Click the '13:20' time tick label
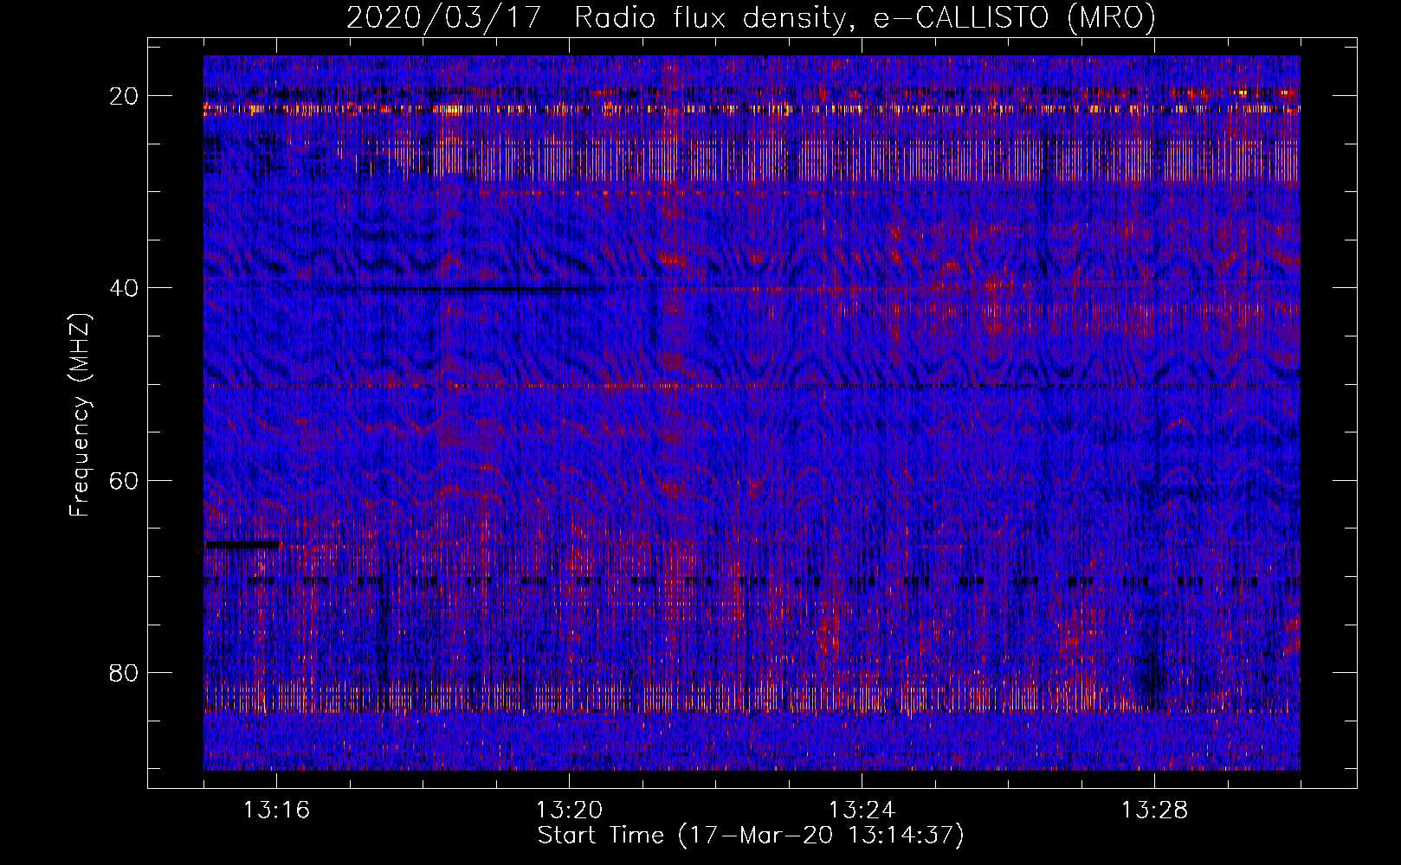 [x=569, y=811]
